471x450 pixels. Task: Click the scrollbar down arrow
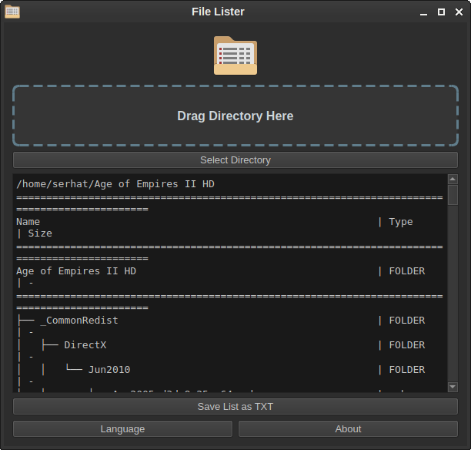[x=453, y=387]
